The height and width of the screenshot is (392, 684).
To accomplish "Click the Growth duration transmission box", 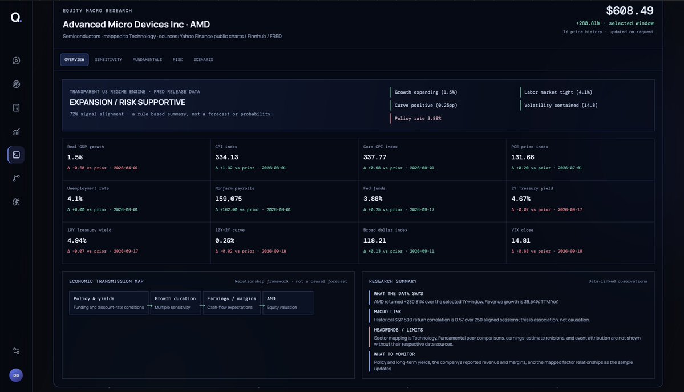I will 176,302.
